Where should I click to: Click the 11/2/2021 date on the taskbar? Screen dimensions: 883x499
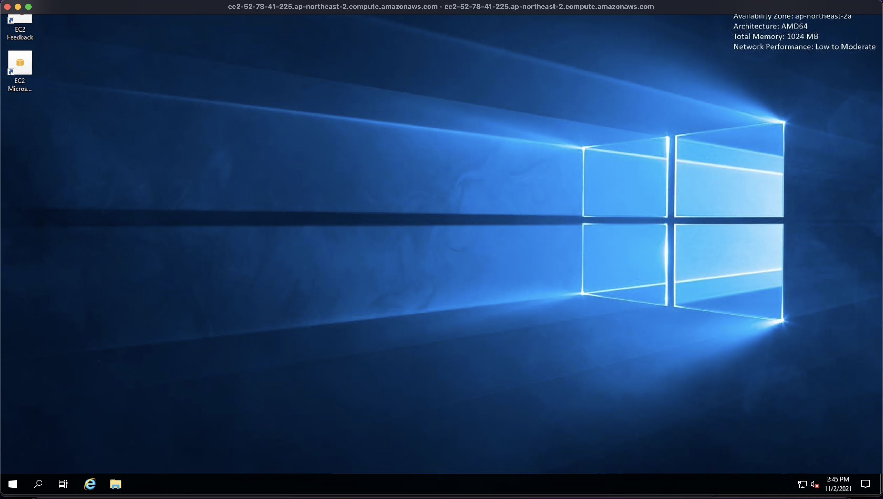click(838, 489)
